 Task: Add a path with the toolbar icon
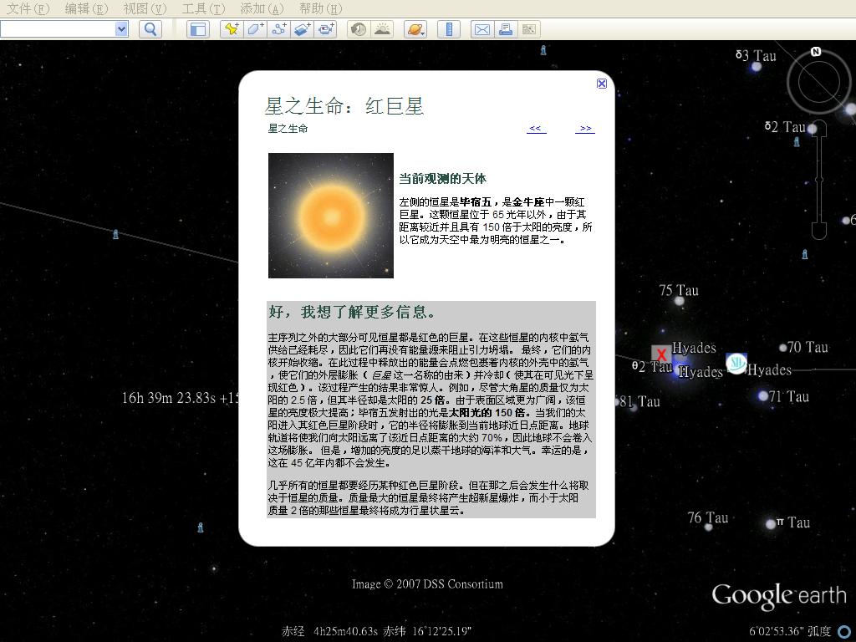(279, 29)
